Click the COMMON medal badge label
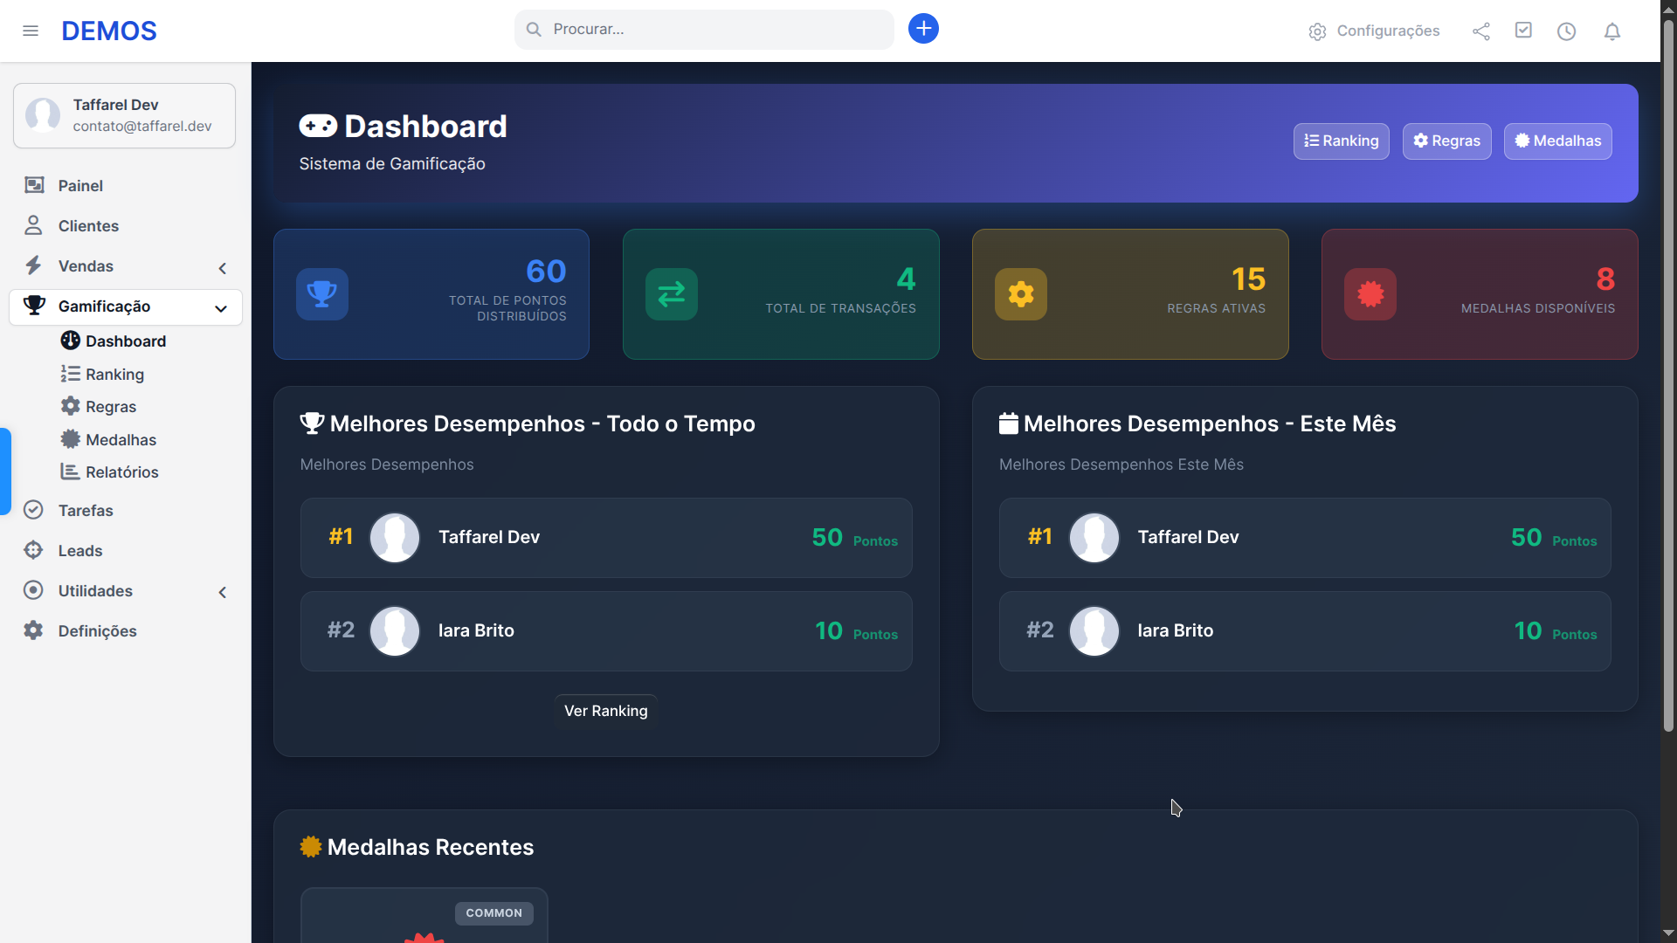The height and width of the screenshot is (943, 1677). 493,913
